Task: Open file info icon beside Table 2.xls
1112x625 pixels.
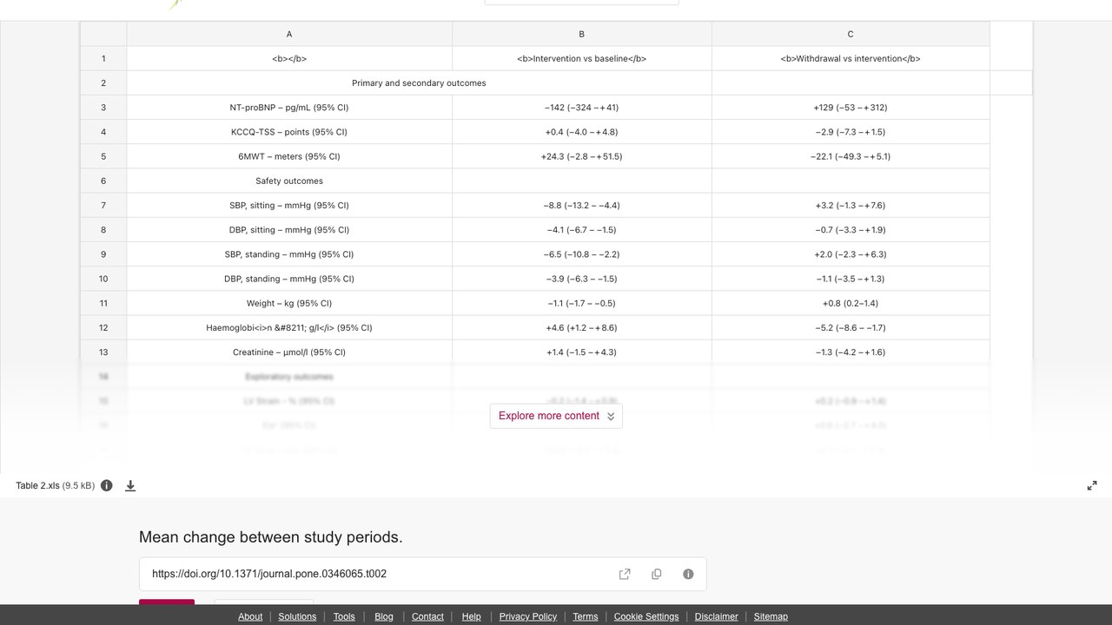Action: [x=107, y=485]
